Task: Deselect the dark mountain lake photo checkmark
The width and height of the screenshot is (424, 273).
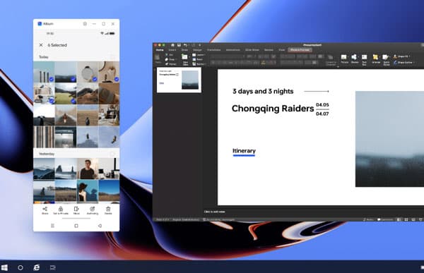Action: [73, 79]
